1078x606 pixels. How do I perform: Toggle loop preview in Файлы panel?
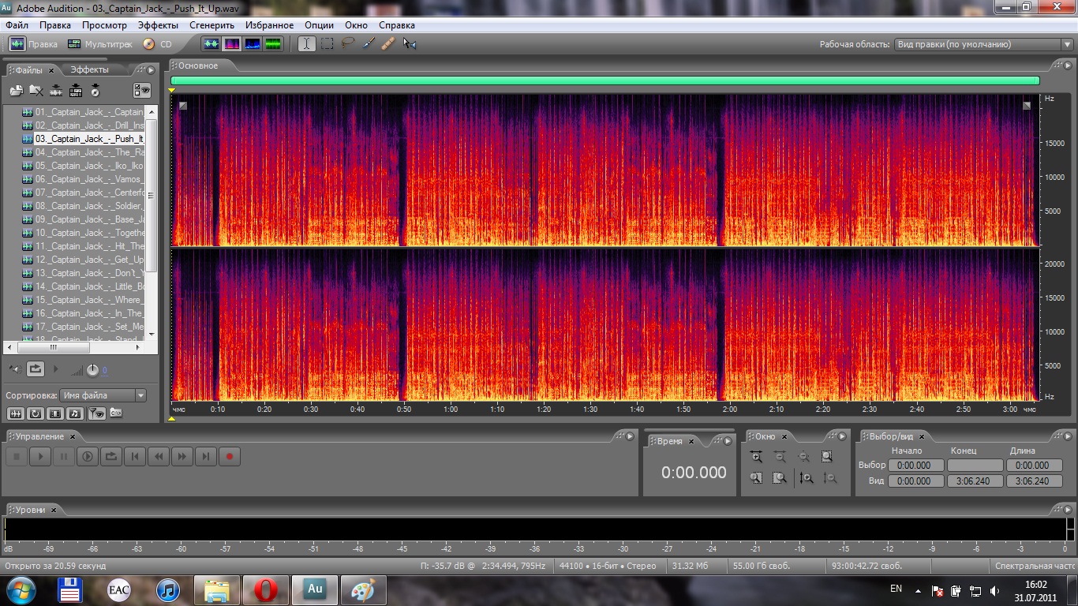[36, 368]
